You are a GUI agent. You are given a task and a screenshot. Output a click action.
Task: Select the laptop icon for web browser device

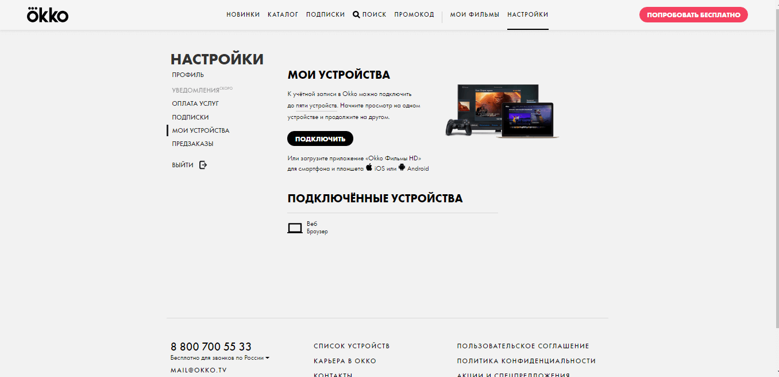tap(295, 228)
